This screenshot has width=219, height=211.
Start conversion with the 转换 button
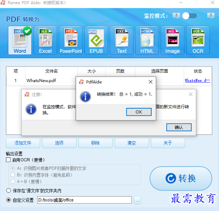pyautogui.click(x=181, y=178)
